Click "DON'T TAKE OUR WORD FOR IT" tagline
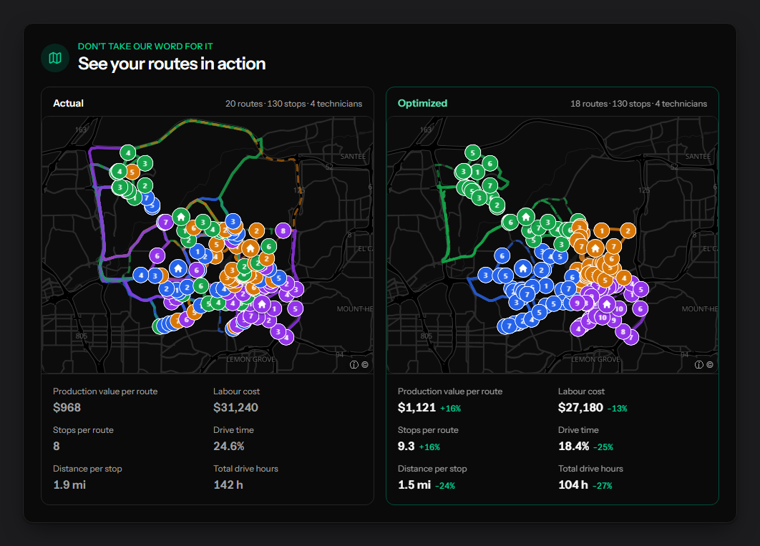 point(145,47)
